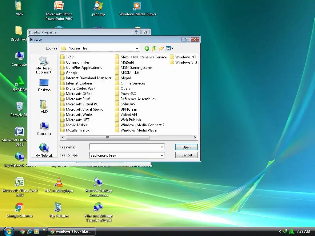
Task: Select the Online Services folder
Action: 130,83
